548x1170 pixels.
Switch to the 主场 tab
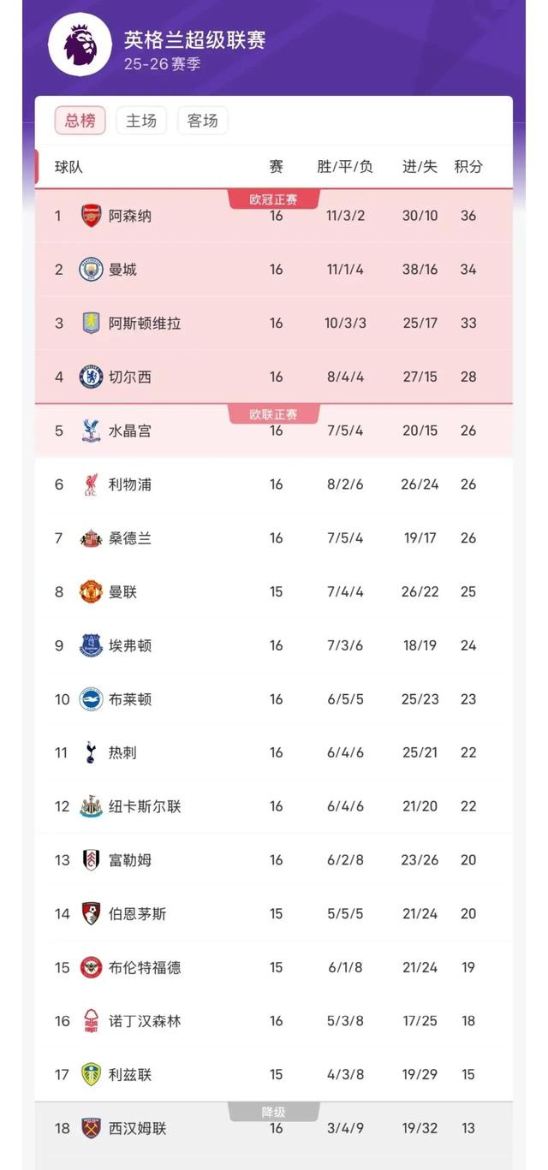point(141,121)
